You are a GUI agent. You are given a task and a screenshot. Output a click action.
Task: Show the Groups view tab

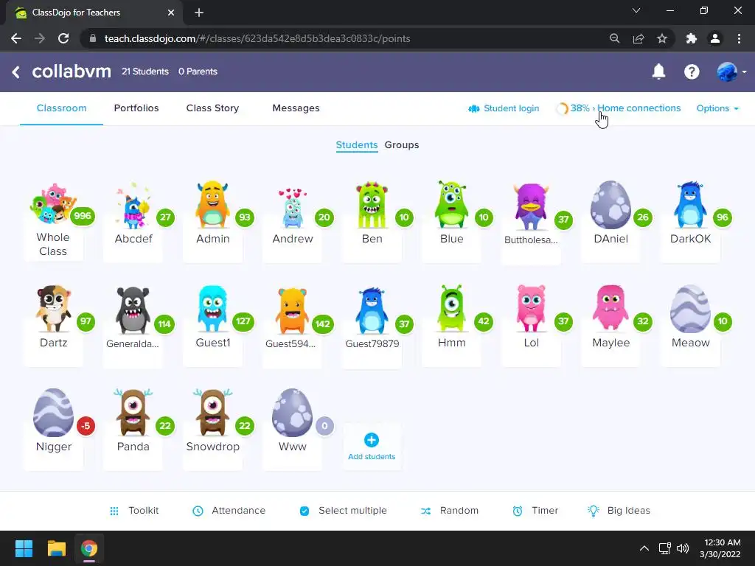click(402, 145)
